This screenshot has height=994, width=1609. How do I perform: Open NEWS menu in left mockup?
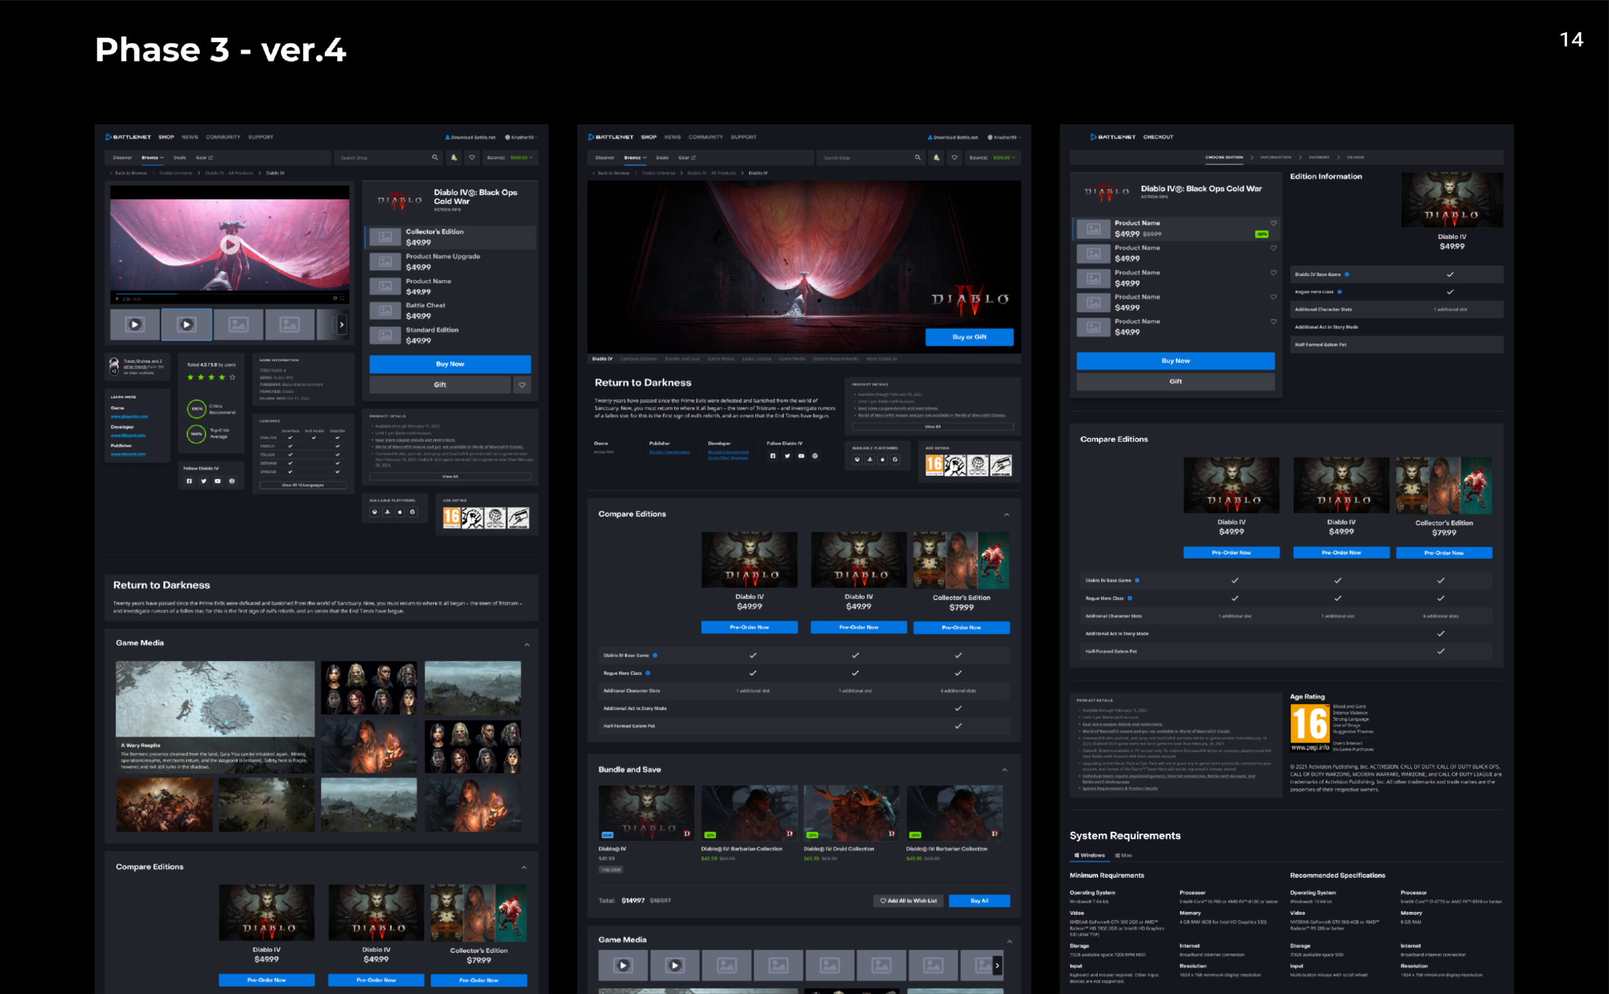coord(190,138)
